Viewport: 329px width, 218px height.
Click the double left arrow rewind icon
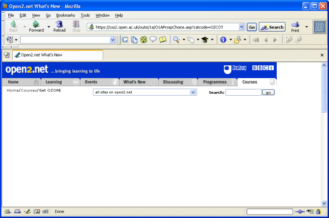(x=256, y=40)
